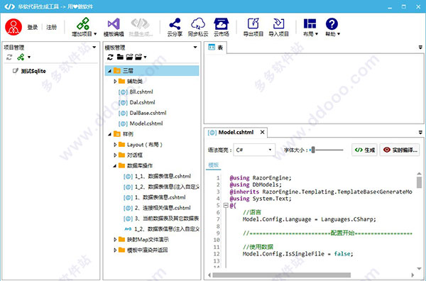This screenshot has width=426, height=281.
Task: Collapse the 样例 folder
Action: (x=109, y=134)
